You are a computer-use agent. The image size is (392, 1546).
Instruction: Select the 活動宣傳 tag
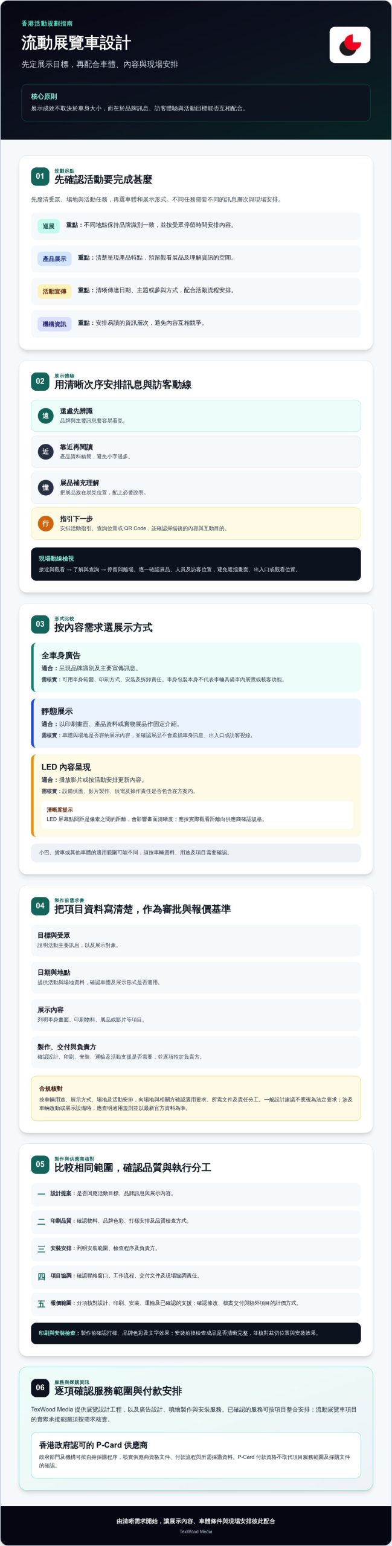[54, 291]
